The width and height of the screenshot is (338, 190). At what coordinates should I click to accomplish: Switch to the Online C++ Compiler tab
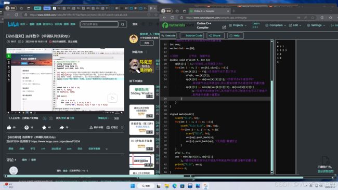[x=209, y=11]
